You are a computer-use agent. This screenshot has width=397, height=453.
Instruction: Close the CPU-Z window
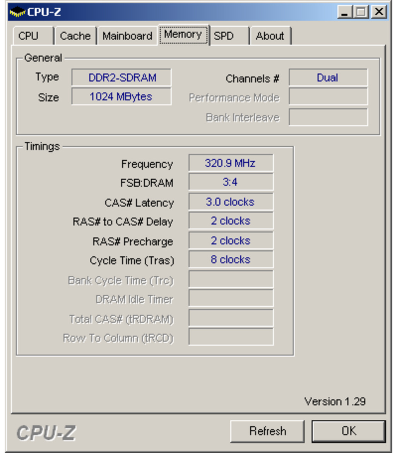click(x=379, y=12)
